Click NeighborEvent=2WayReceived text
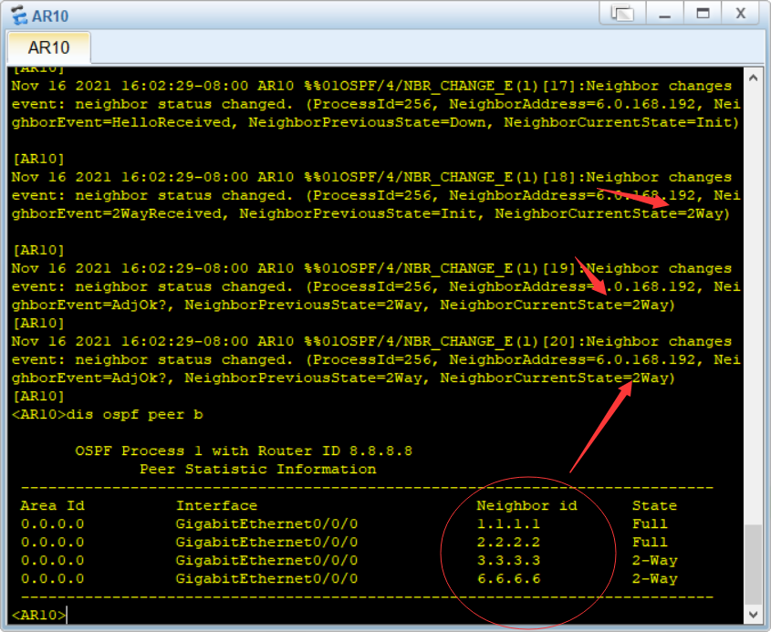Screen dimensions: 771x632 pos(117,213)
